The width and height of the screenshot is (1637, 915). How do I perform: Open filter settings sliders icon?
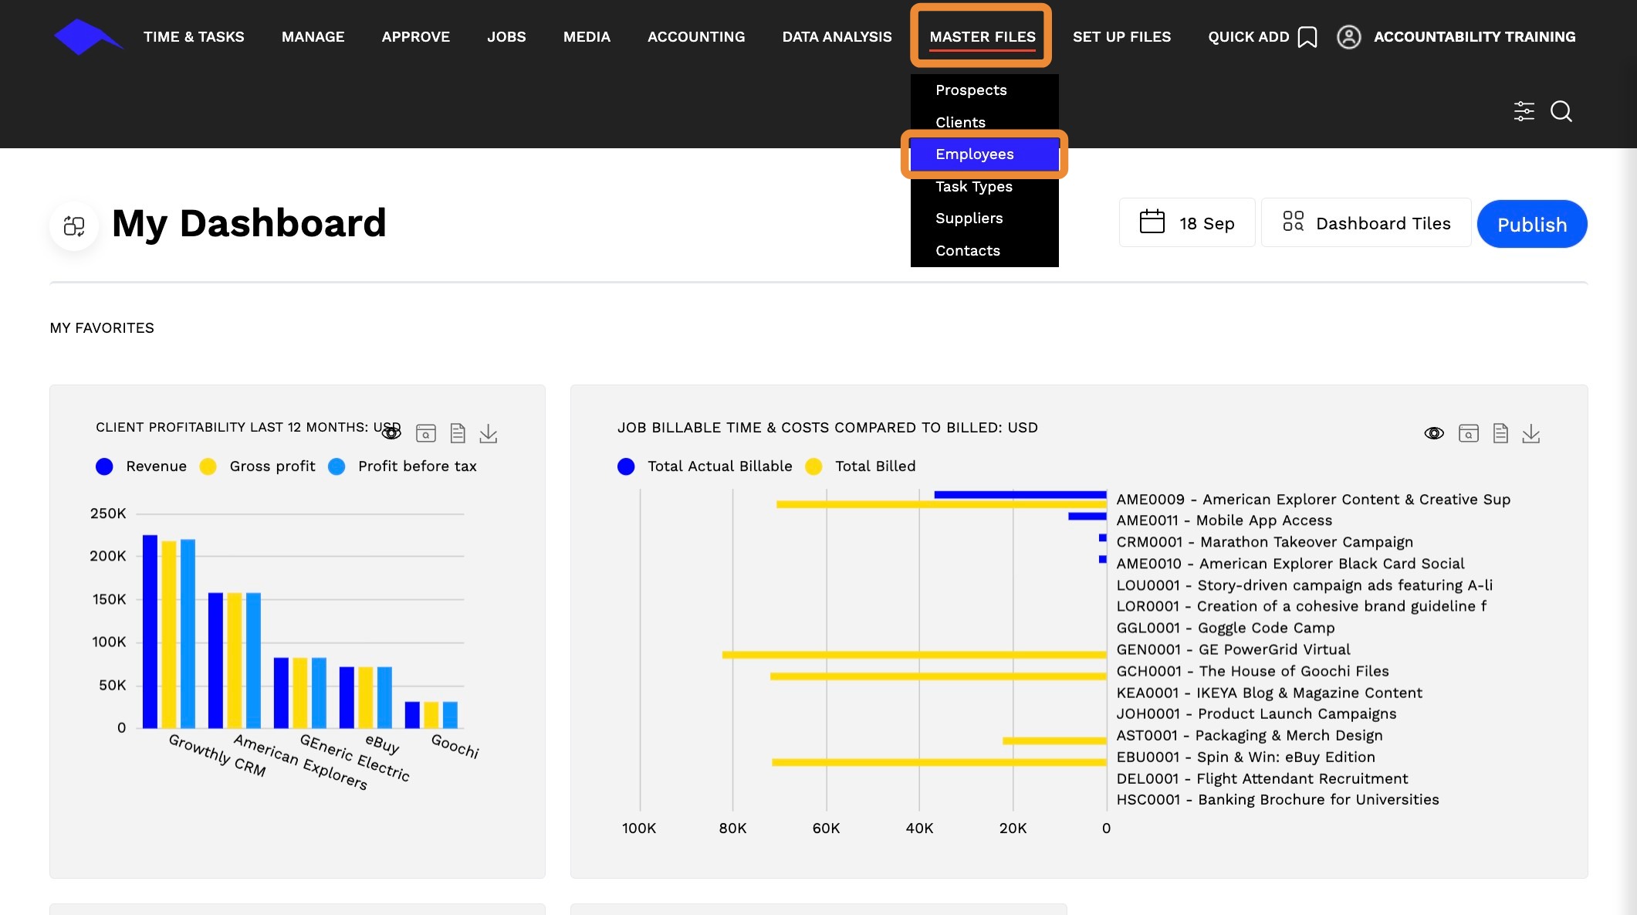coord(1524,111)
